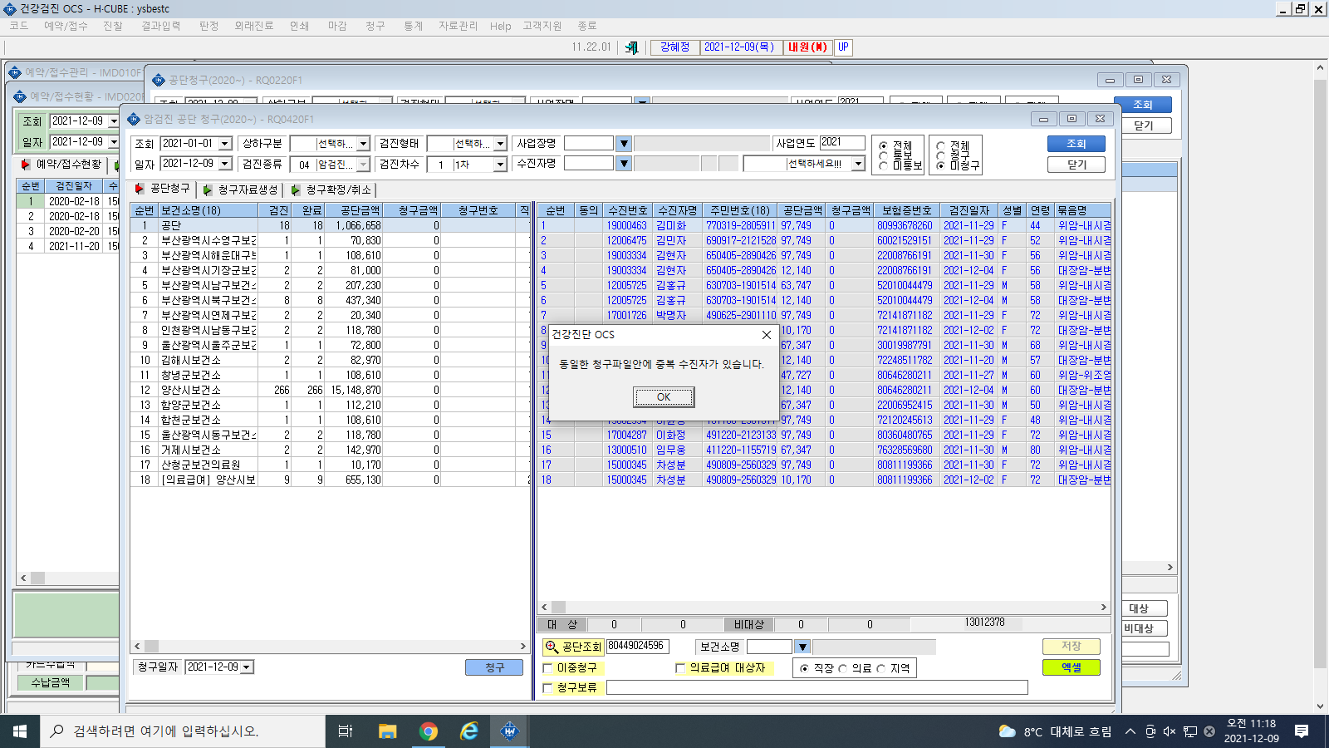The image size is (1329, 748).
Task: Open Chrome from the taskbar
Action: click(429, 731)
